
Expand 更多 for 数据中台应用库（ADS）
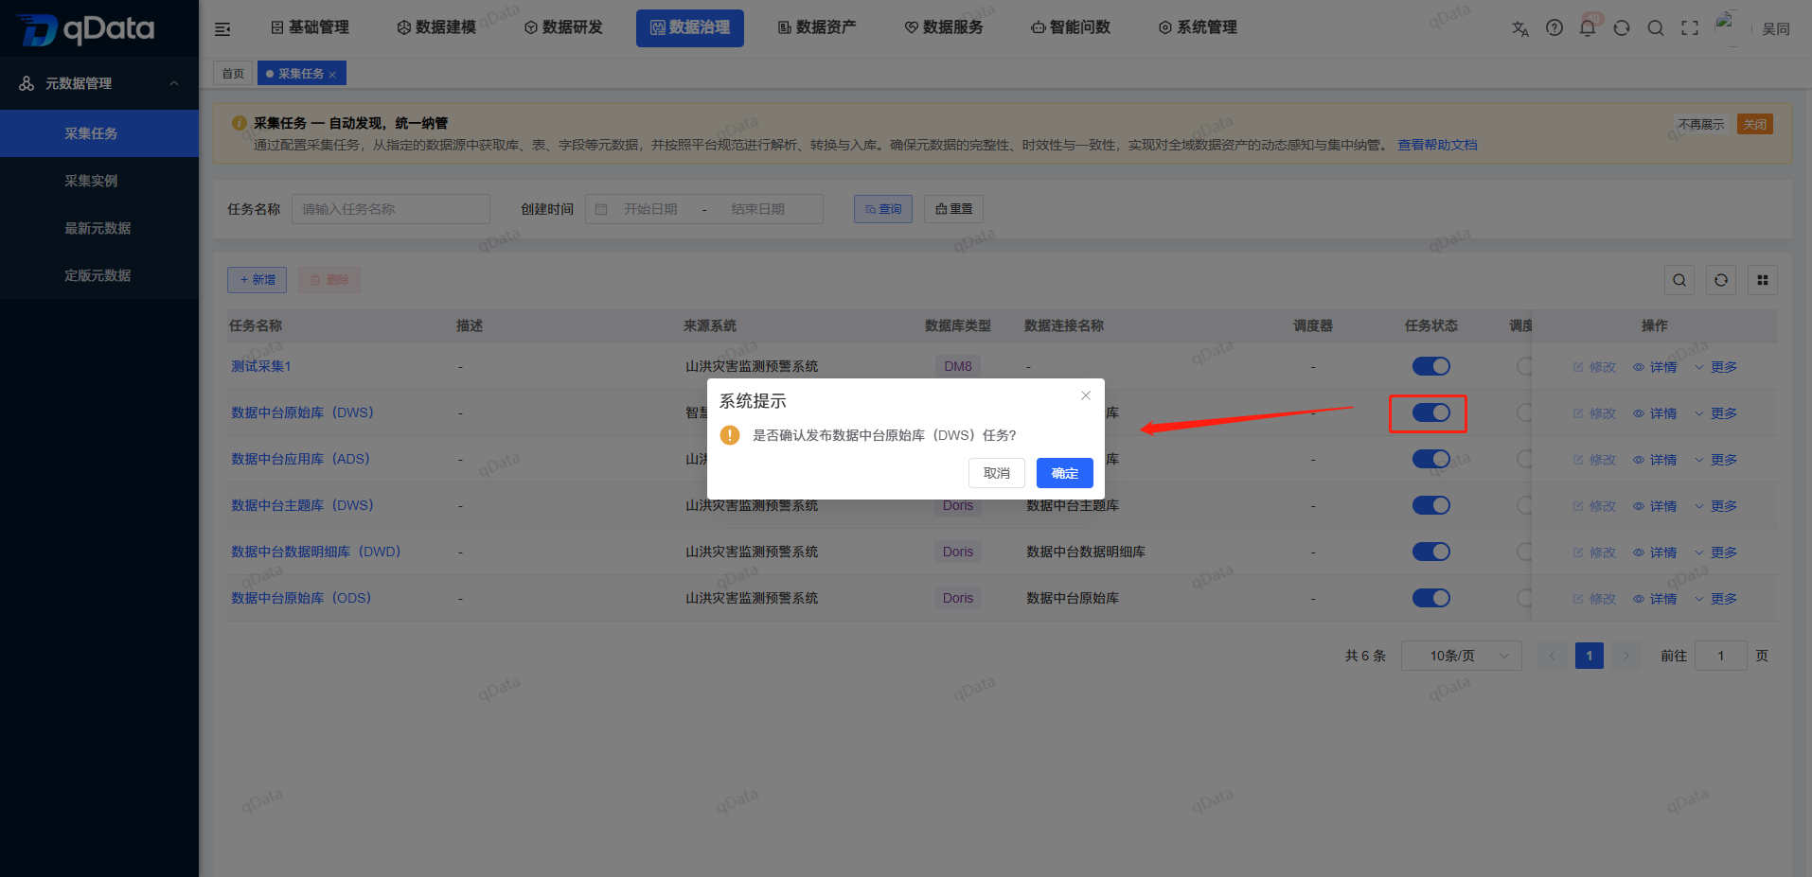tap(1715, 460)
